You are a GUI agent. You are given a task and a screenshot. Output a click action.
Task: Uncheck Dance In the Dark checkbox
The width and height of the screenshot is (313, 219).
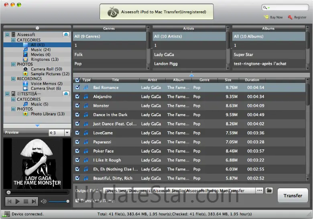(77, 115)
